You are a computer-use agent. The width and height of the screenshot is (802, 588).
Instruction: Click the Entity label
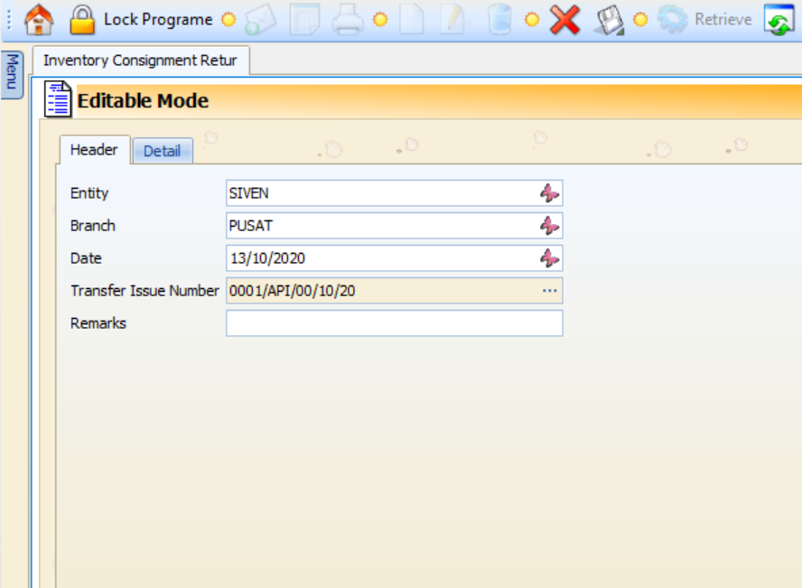pyautogui.click(x=89, y=193)
